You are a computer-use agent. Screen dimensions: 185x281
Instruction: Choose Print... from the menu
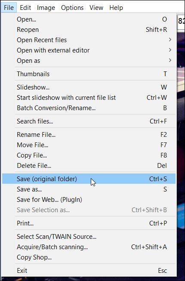coord(89,223)
